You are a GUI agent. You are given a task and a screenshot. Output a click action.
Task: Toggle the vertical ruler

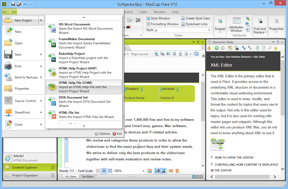(x=177, y=171)
